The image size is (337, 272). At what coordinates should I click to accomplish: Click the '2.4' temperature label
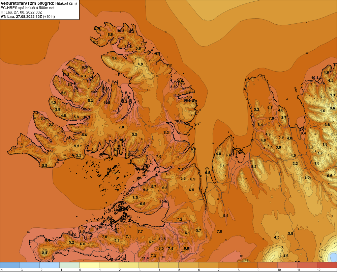pyautogui.click(x=44, y=253)
